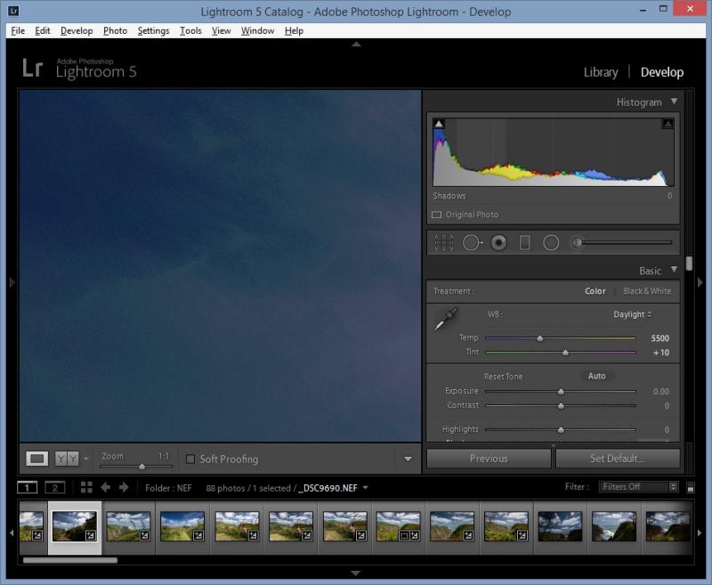Click the Auto tone button
This screenshot has height=585, width=712.
[x=596, y=376]
